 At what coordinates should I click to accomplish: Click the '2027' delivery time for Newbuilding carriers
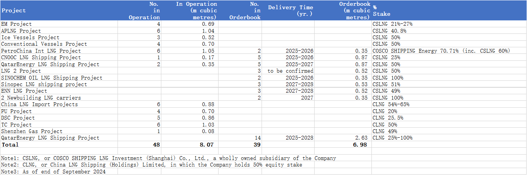[288, 98]
